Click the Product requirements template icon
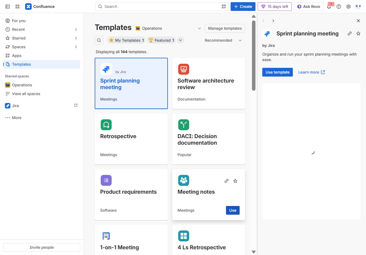The width and height of the screenshot is (366, 255). tap(106, 180)
